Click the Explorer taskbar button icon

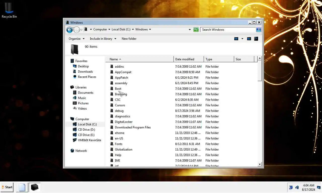tap(34, 187)
